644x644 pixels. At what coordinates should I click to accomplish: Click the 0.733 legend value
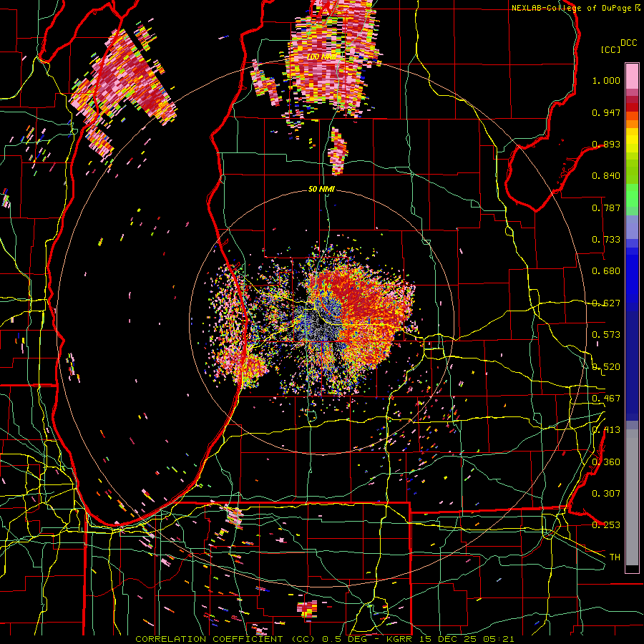[x=606, y=240]
